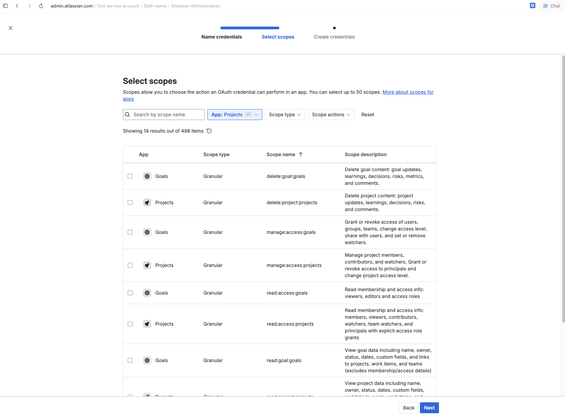The height and width of the screenshot is (418, 565).
Task: Tick the manage:access:projects scope checkbox
Action: (130, 265)
